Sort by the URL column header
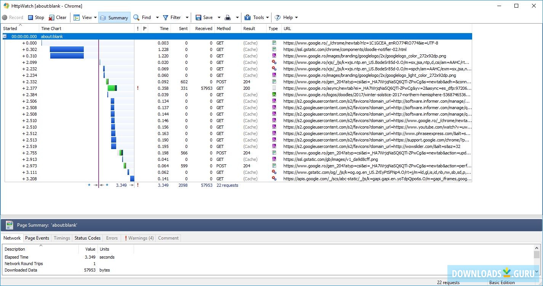543x286 pixels. 377,29
